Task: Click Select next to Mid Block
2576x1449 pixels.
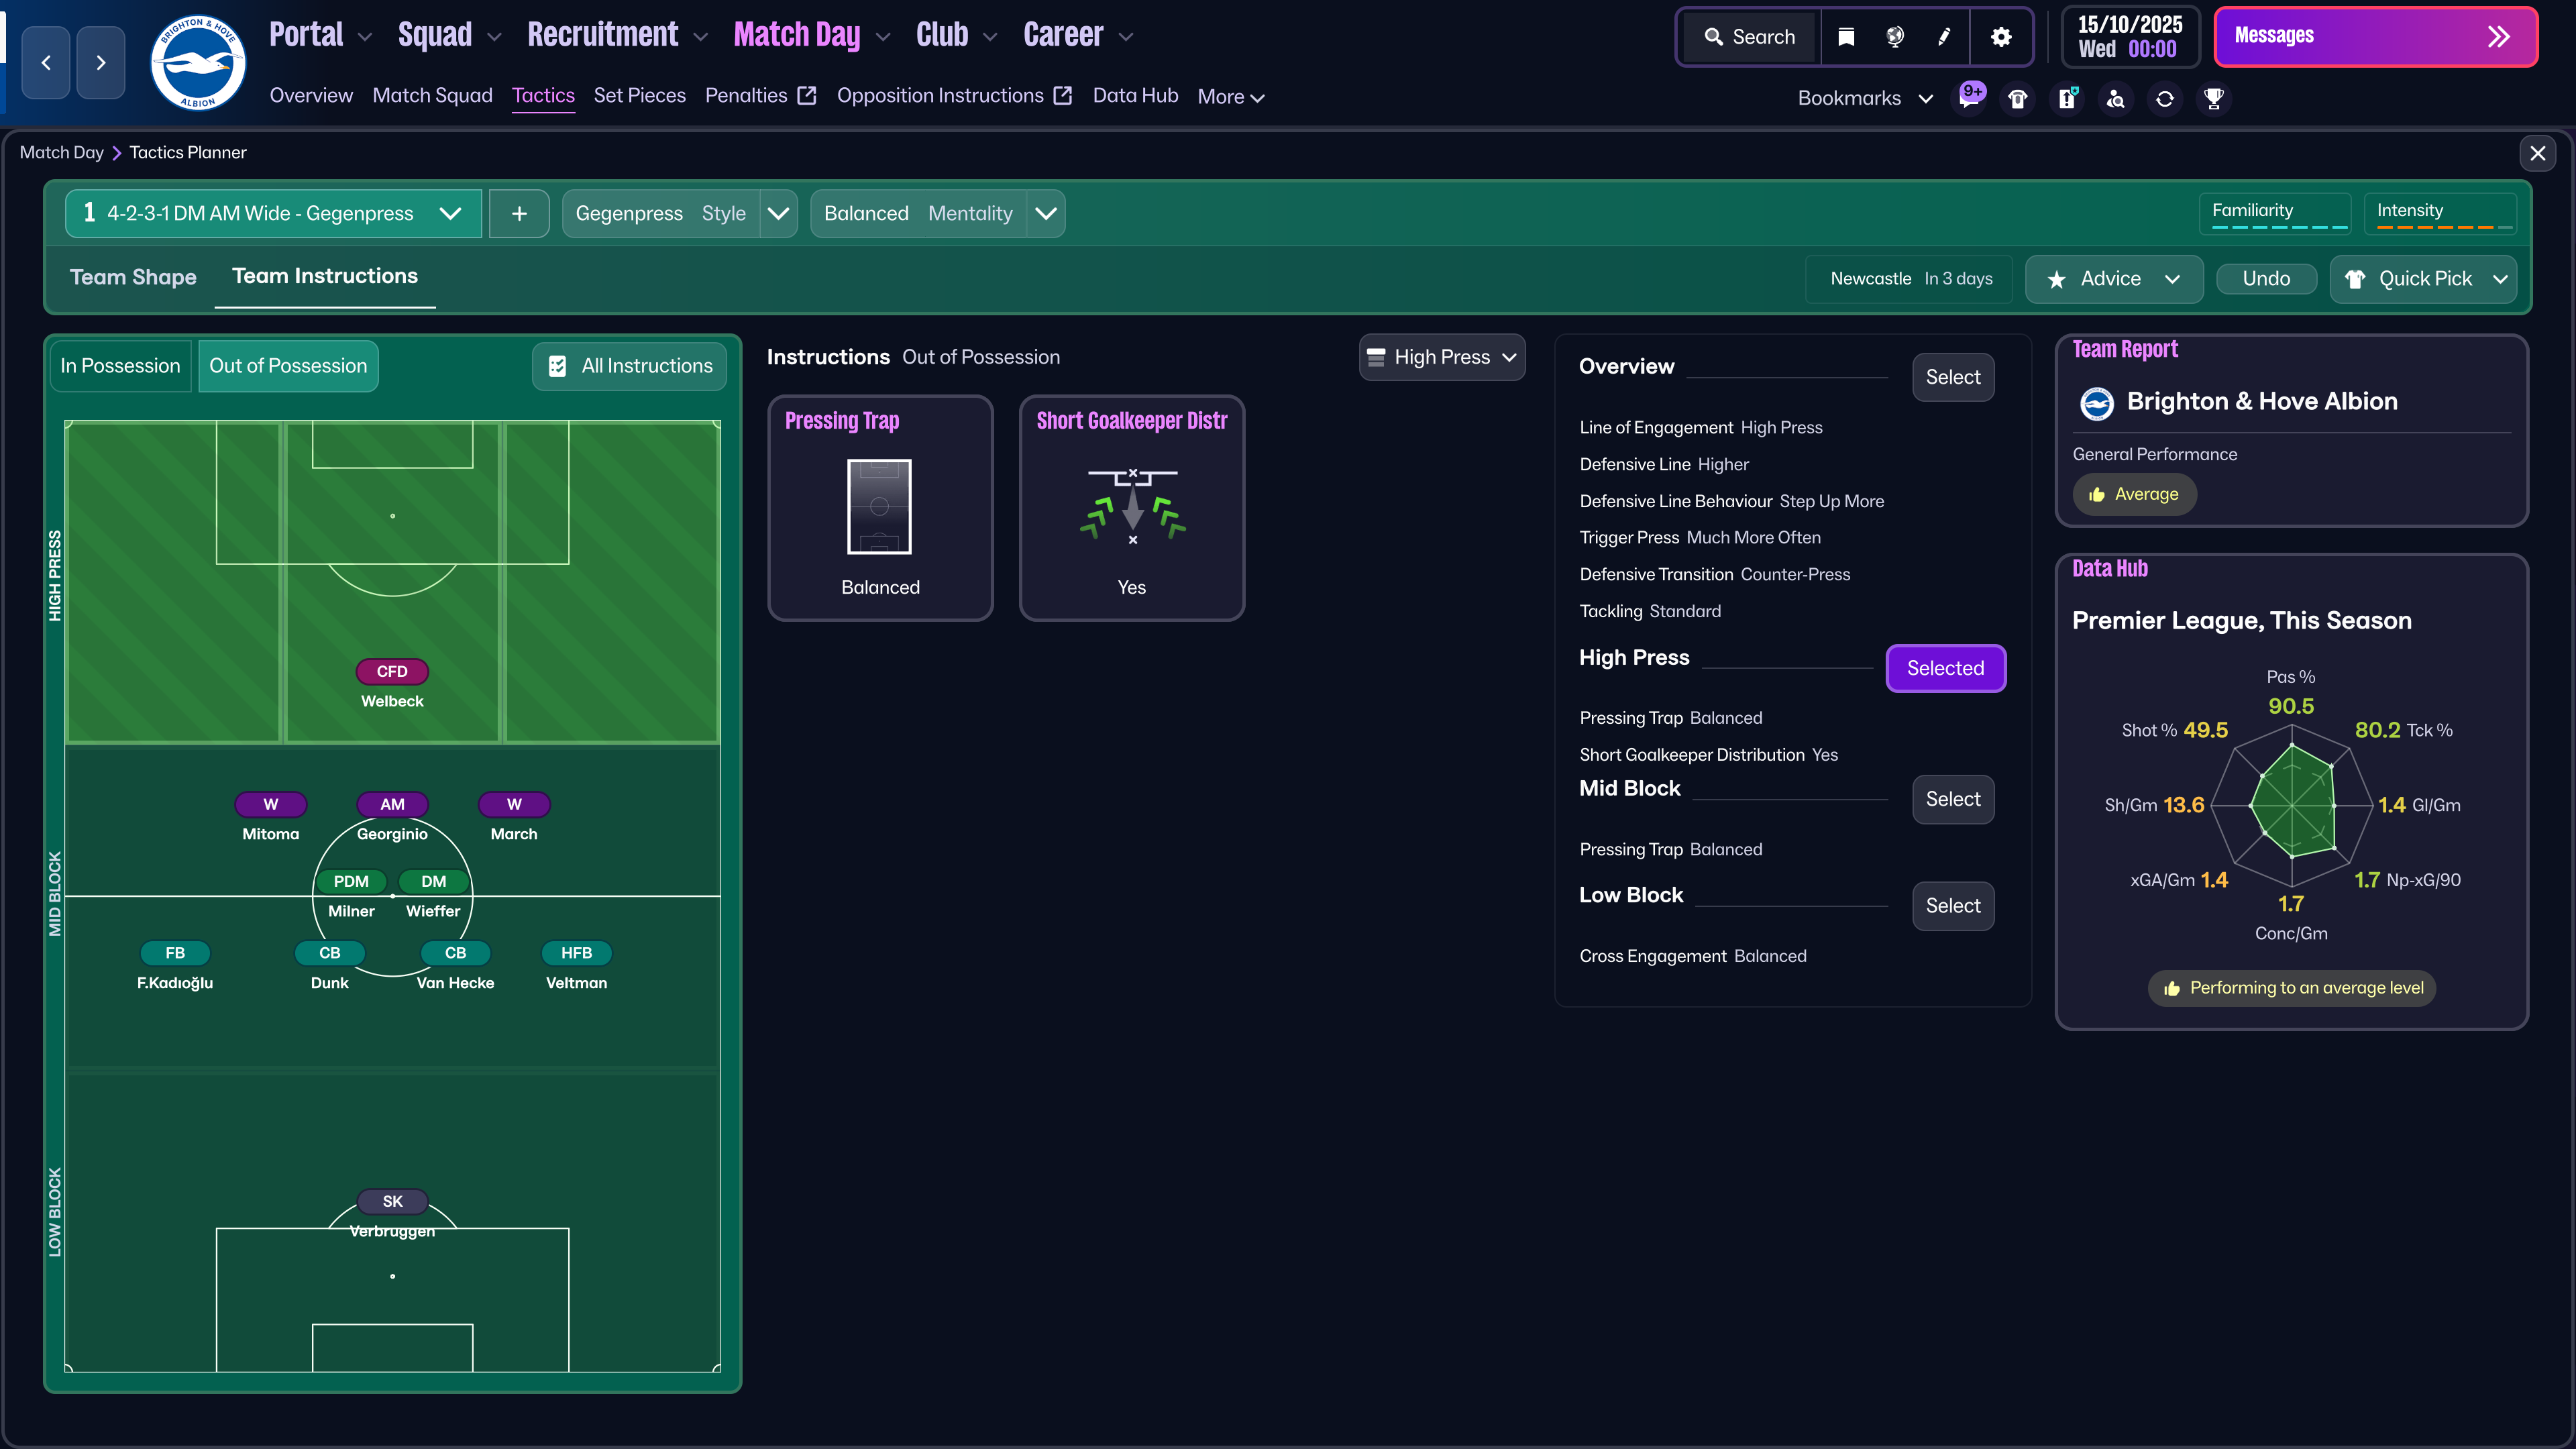Action: [1952, 799]
